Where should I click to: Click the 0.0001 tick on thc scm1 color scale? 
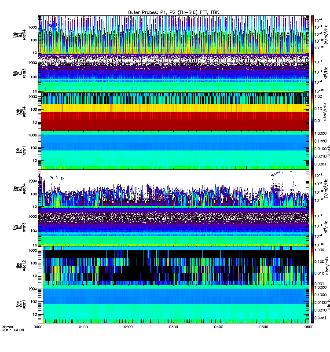(x=320, y=318)
